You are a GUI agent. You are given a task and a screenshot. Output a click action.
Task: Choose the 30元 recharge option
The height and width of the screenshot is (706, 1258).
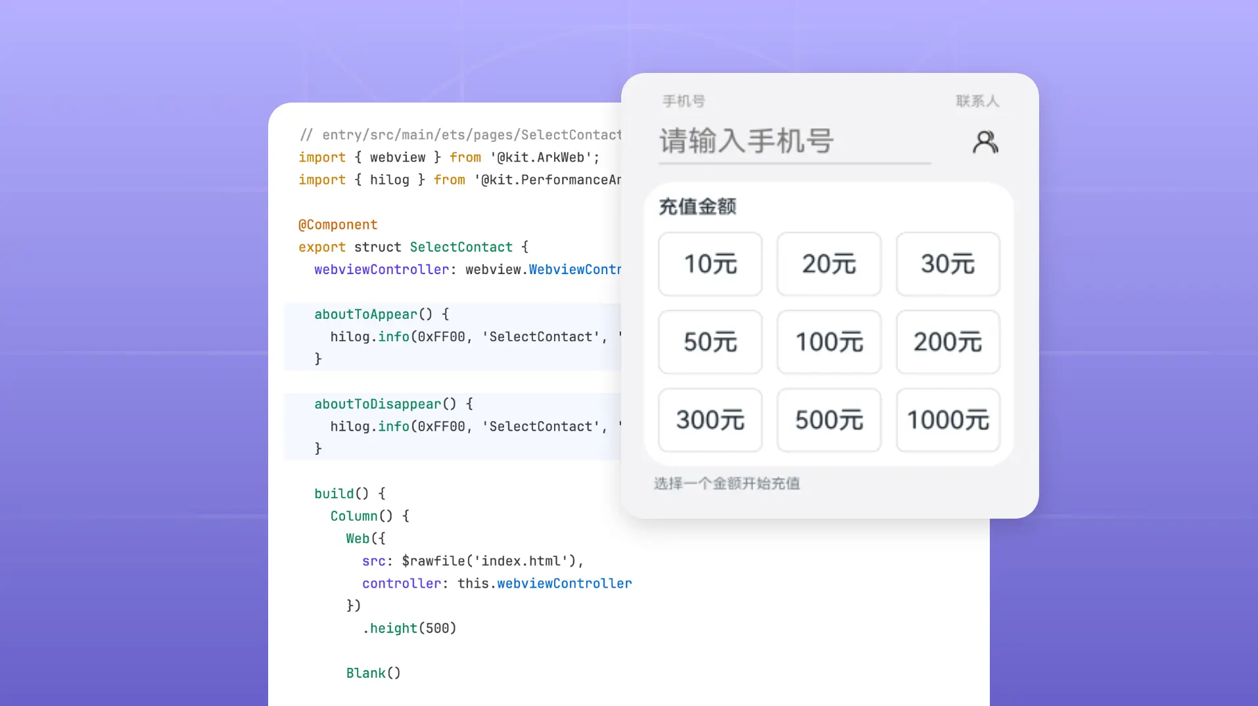948,264
